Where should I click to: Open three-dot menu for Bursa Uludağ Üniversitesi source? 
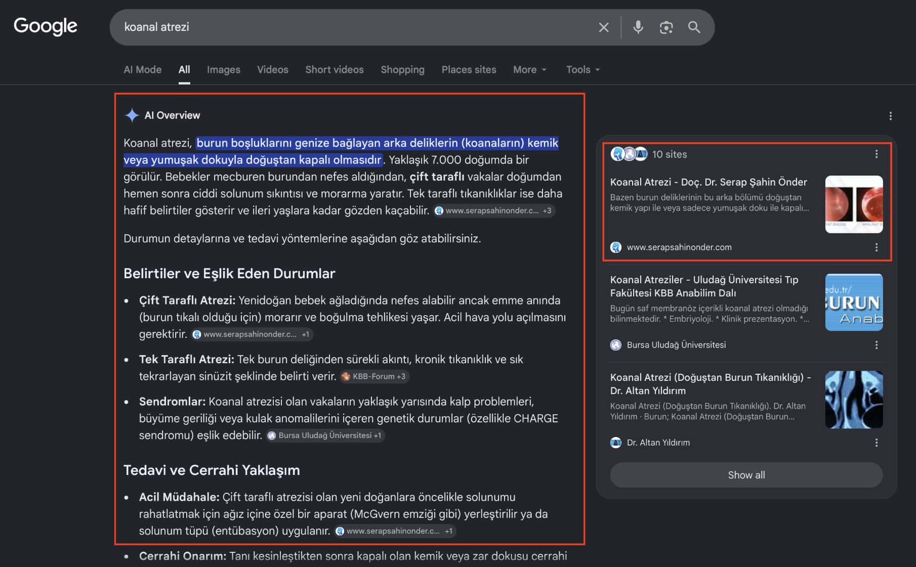click(x=877, y=345)
